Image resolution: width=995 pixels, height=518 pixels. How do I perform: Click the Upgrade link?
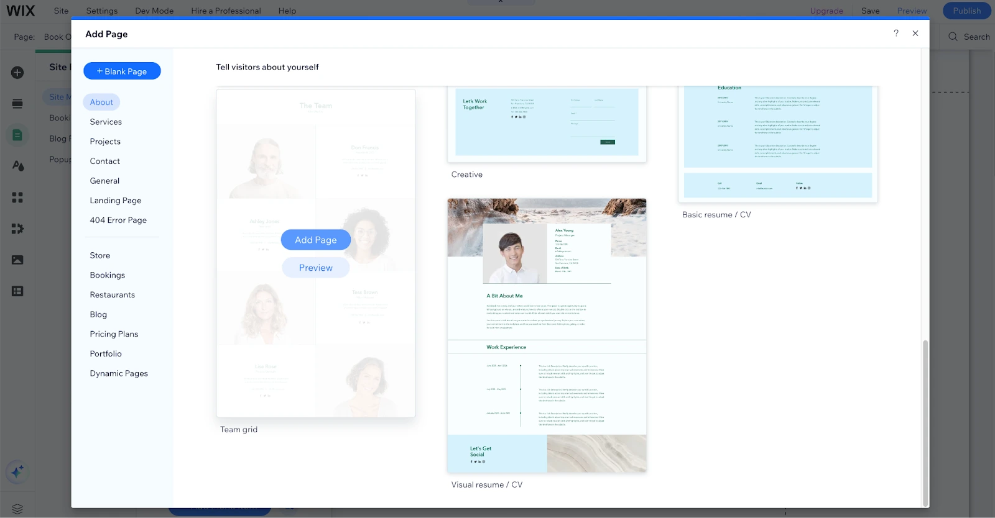pos(826,11)
